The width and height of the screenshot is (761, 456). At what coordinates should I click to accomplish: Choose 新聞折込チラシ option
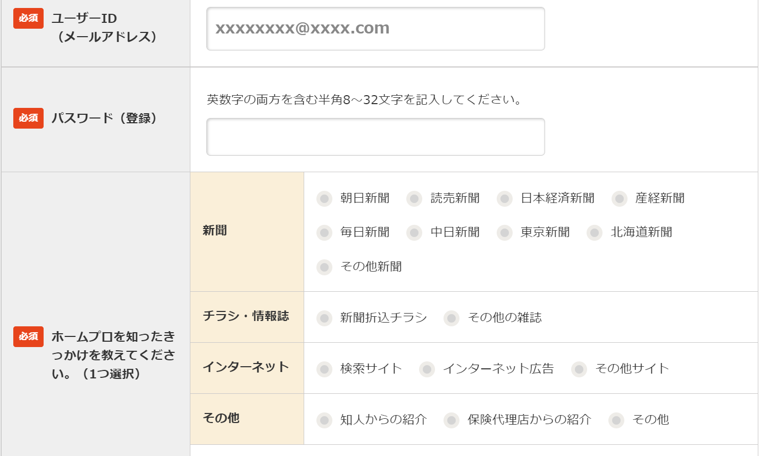324,318
